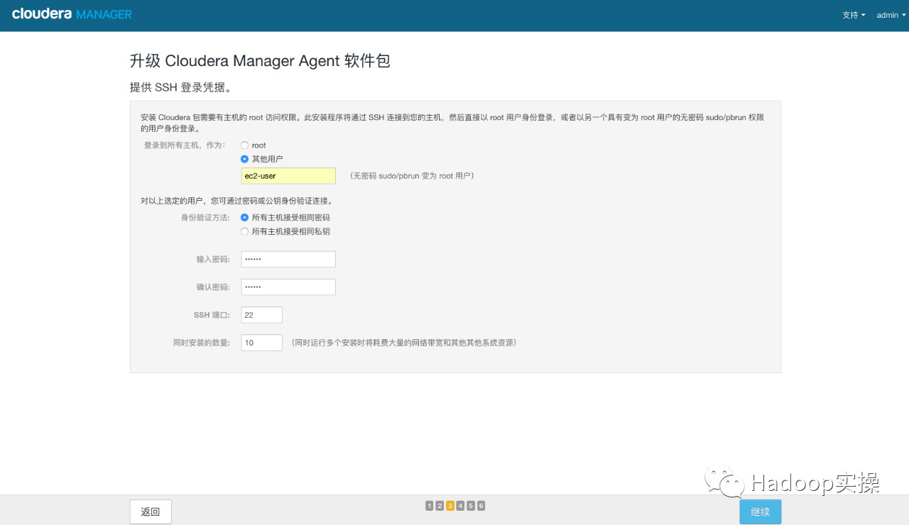909x525 pixels.
Task: Open the admin user dropdown
Action: pos(891,15)
